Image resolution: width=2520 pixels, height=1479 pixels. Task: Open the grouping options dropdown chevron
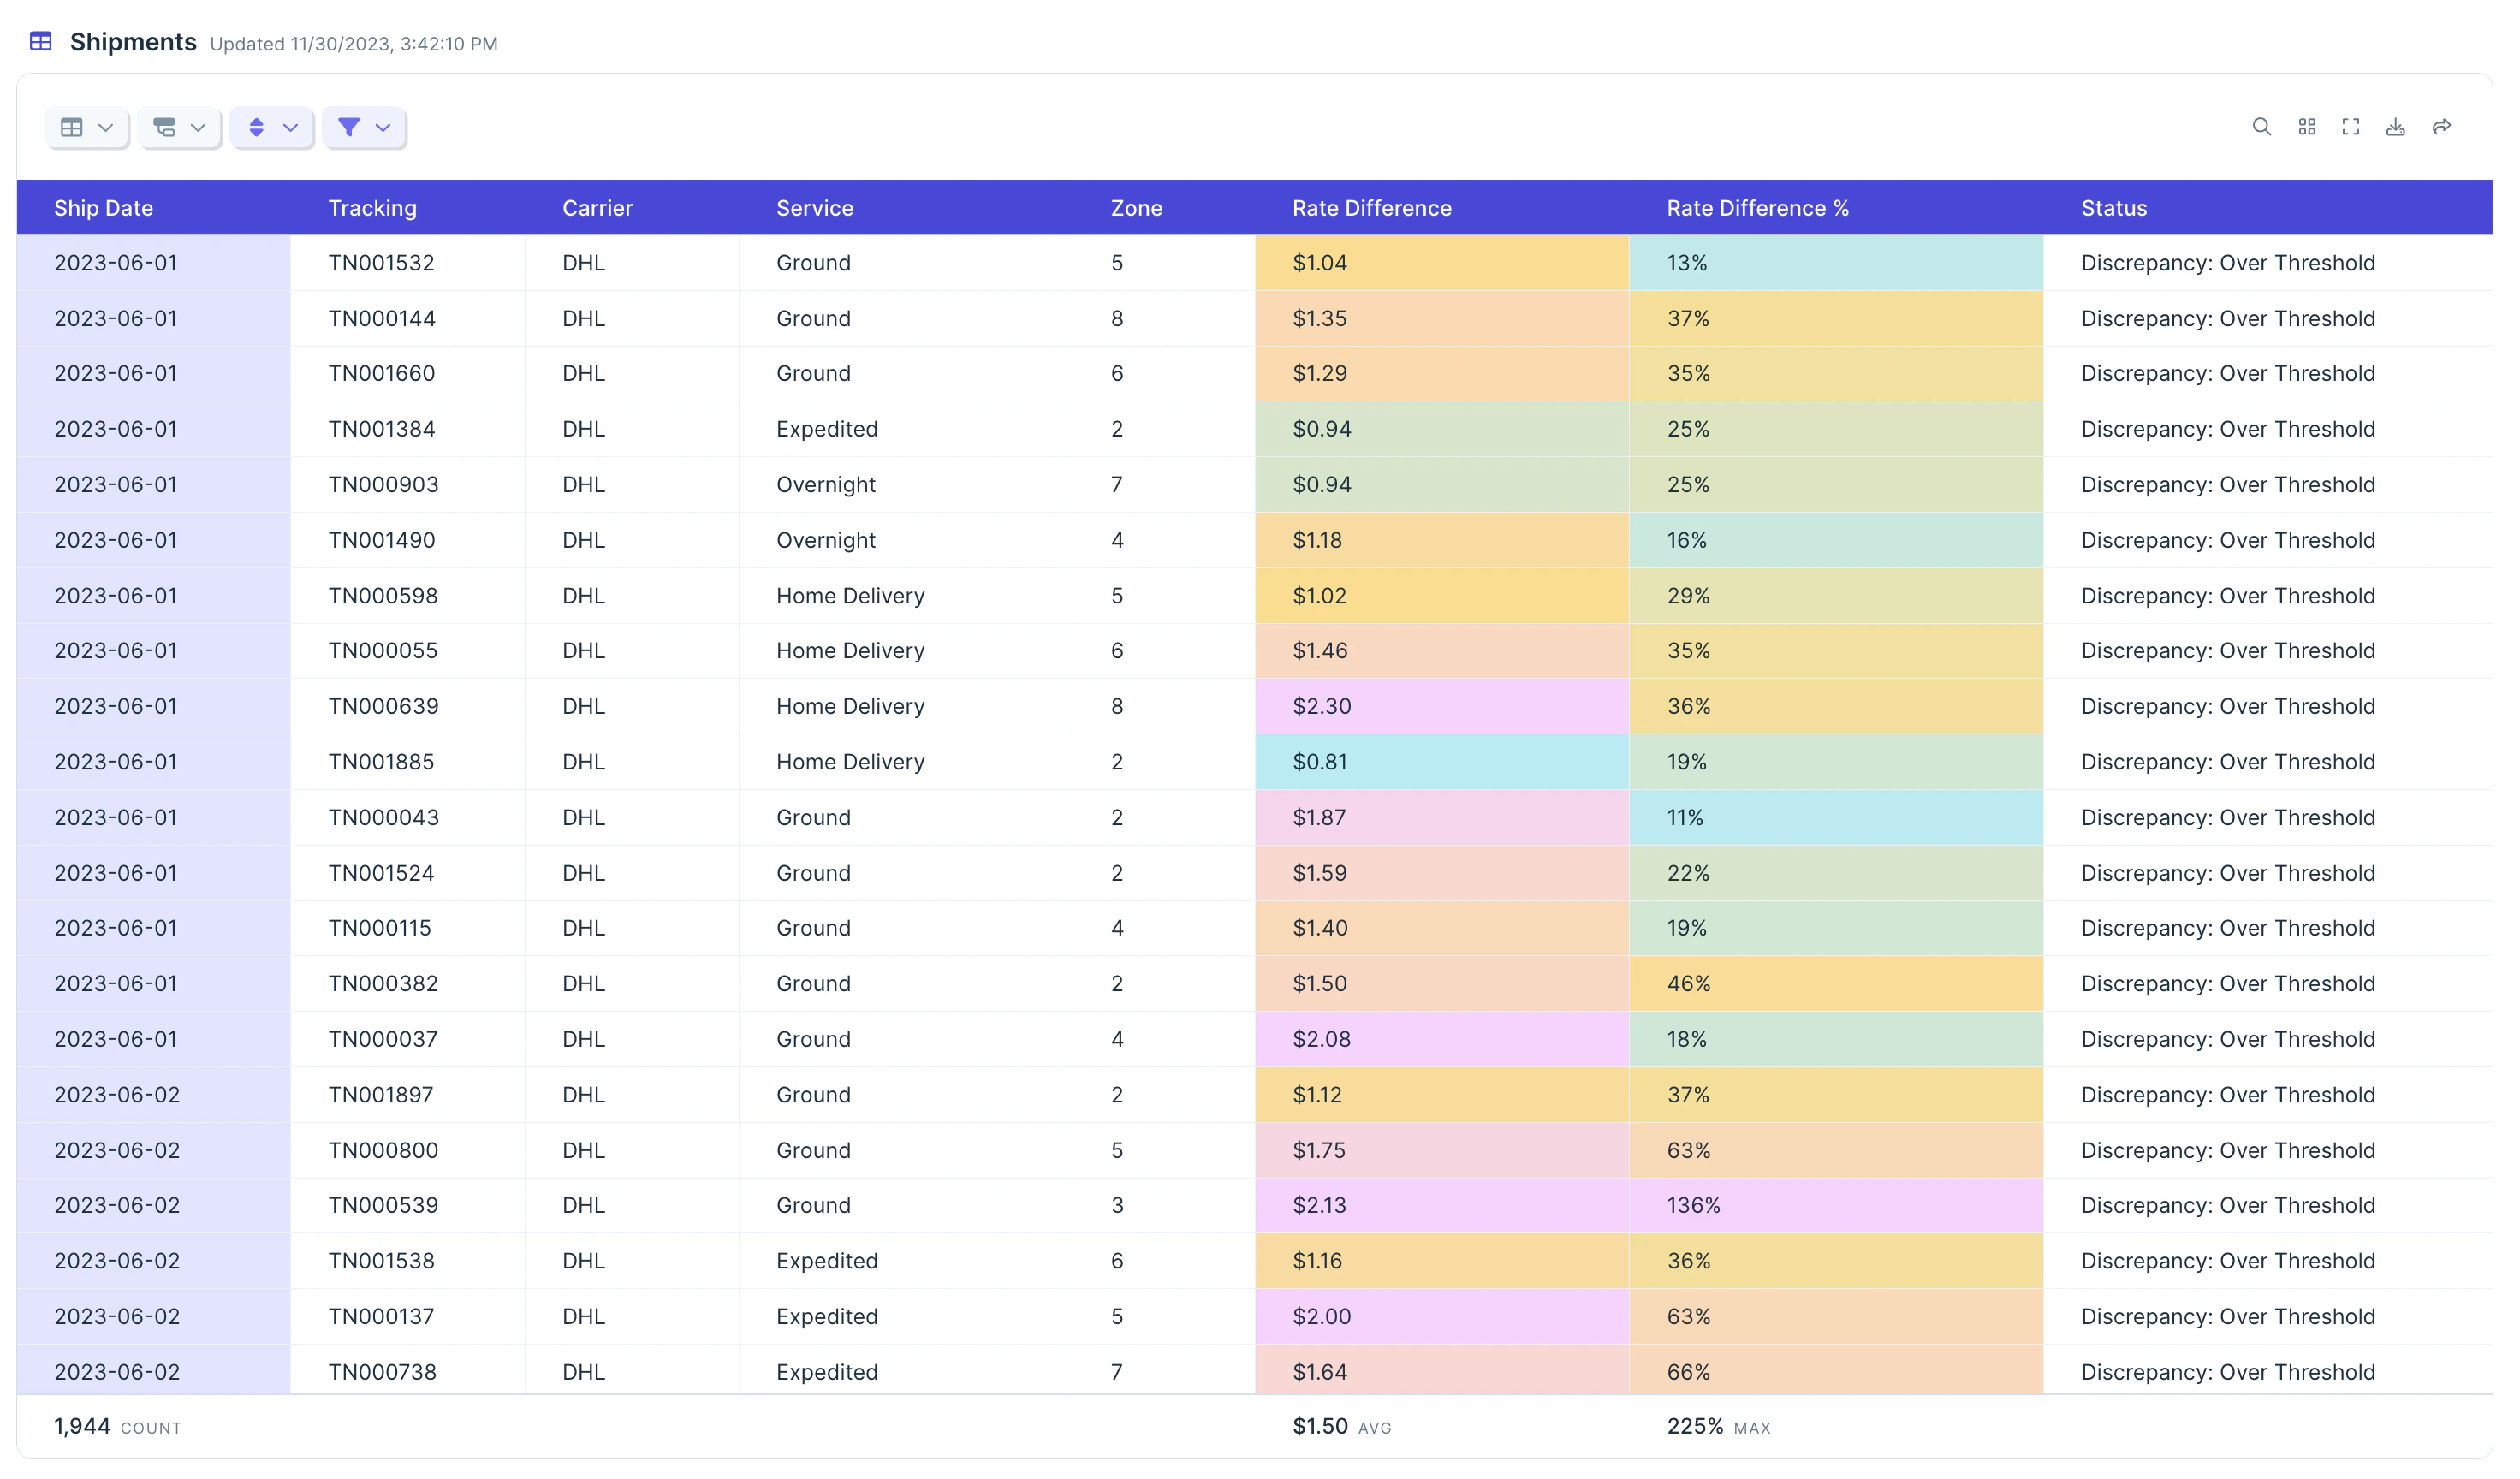click(198, 127)
